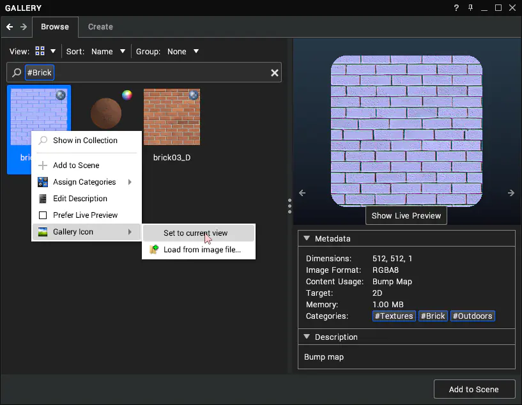522x405 pixels.
Task: Open the View mode dropdown arrow
Action: point(53,51)
